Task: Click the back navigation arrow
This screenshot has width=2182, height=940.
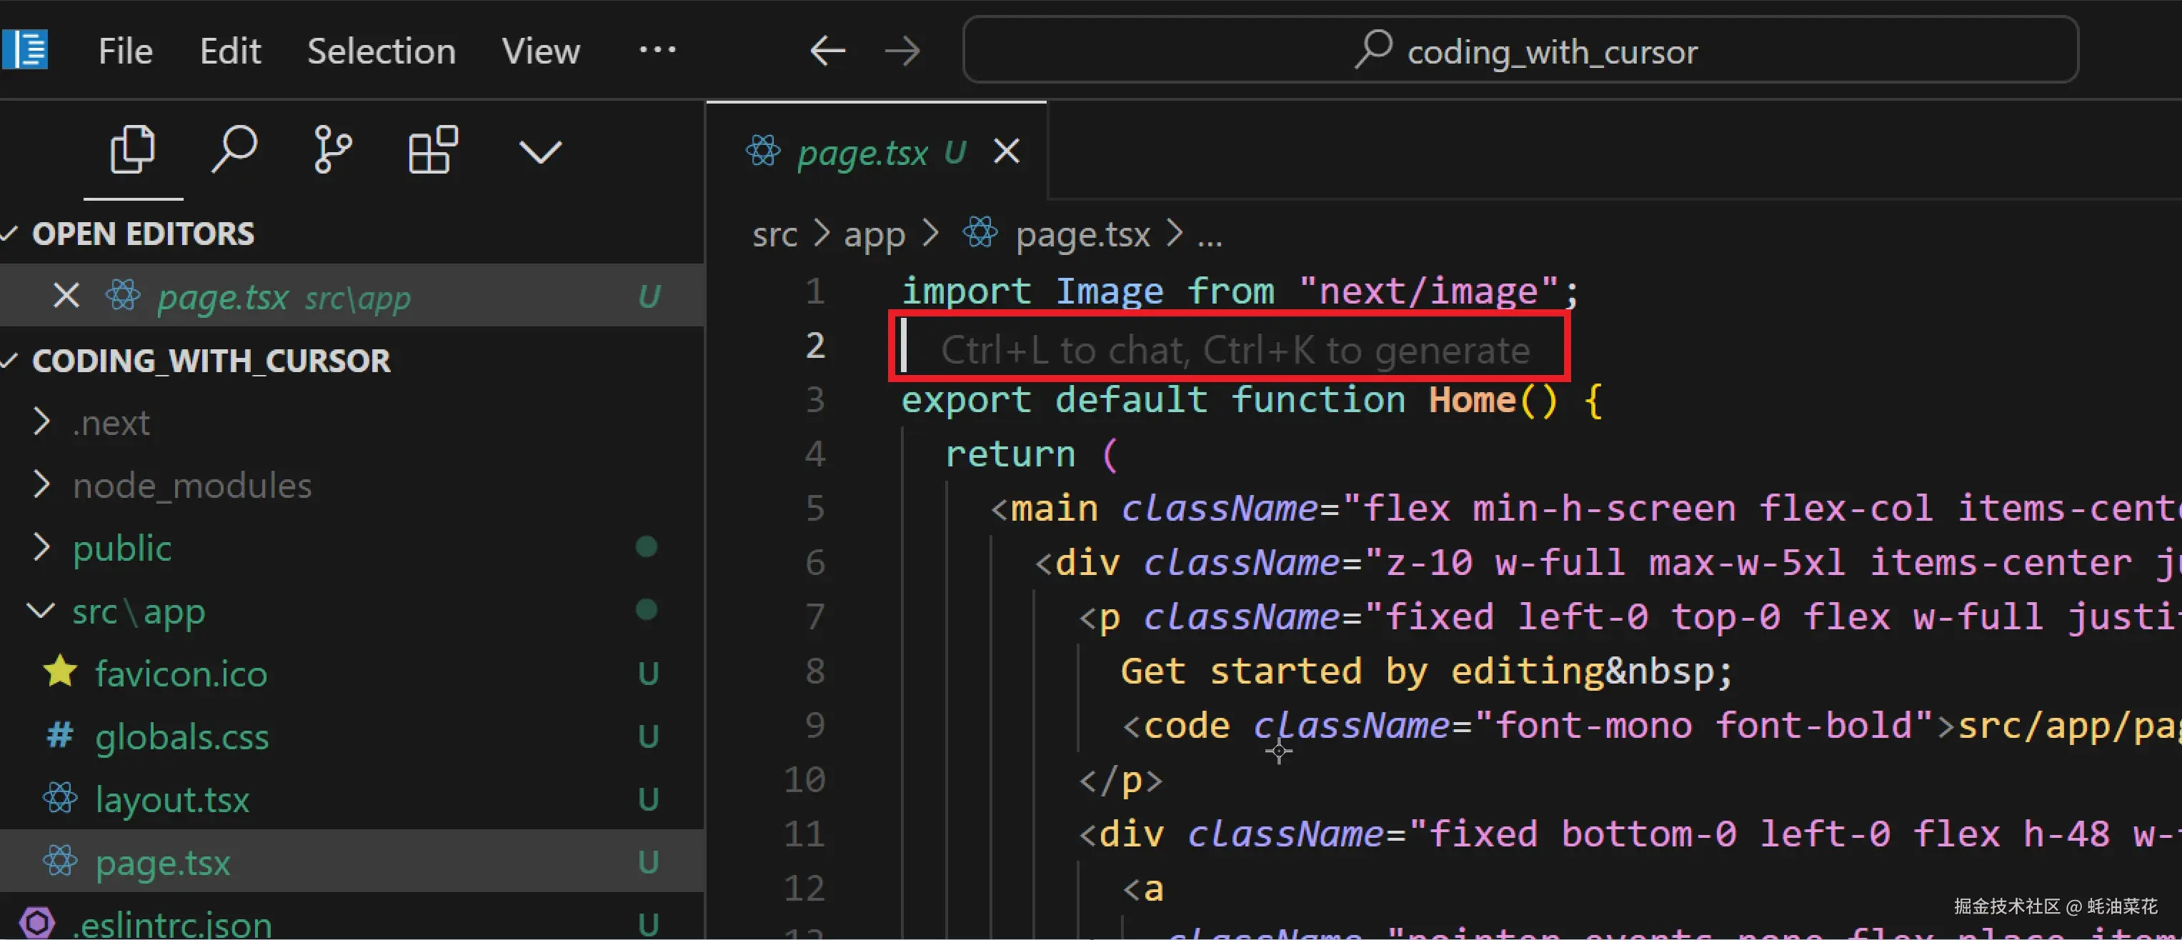Action: [x=827, y=50]
